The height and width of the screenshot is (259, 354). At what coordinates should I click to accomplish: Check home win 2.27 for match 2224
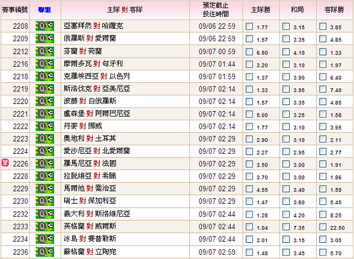pyautogui.click(x=249, y=151)
